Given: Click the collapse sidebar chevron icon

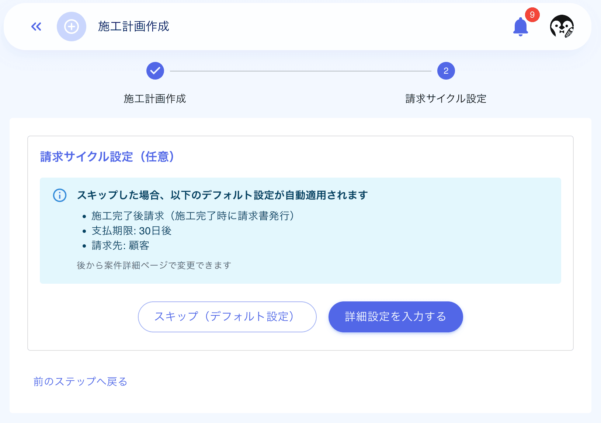Looking at the screenshot, I should [x=36, y=27].
